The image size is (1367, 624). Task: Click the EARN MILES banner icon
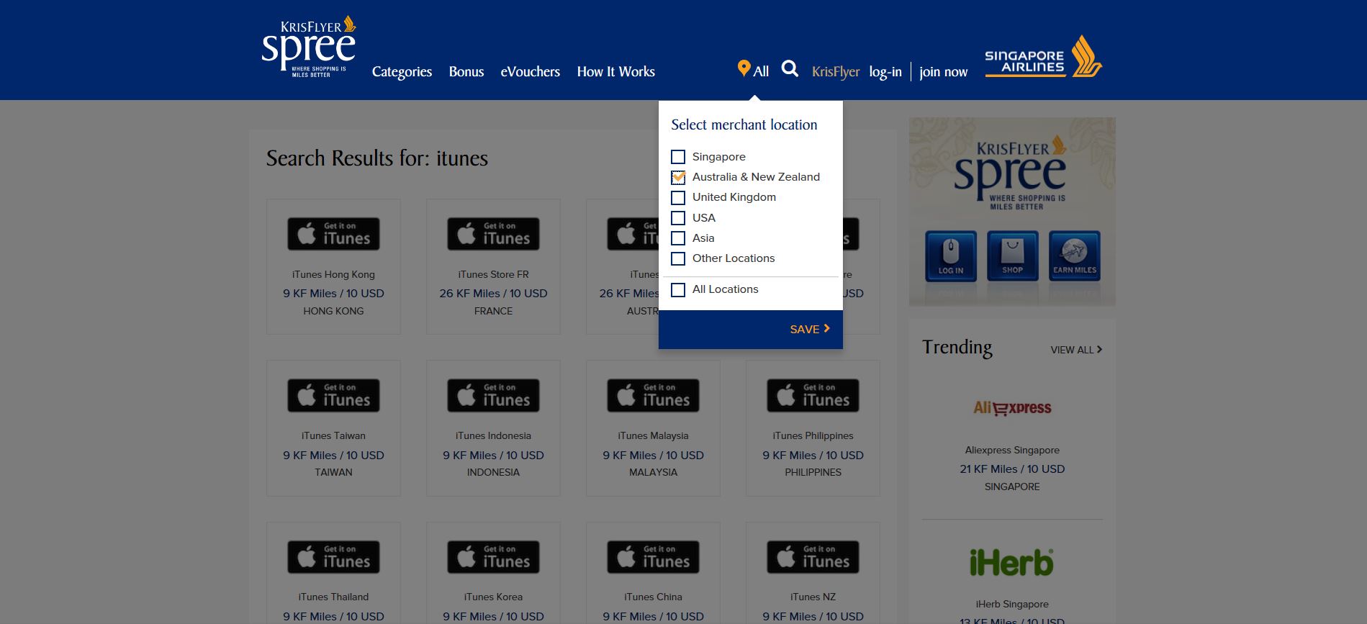click(1074, 256)
